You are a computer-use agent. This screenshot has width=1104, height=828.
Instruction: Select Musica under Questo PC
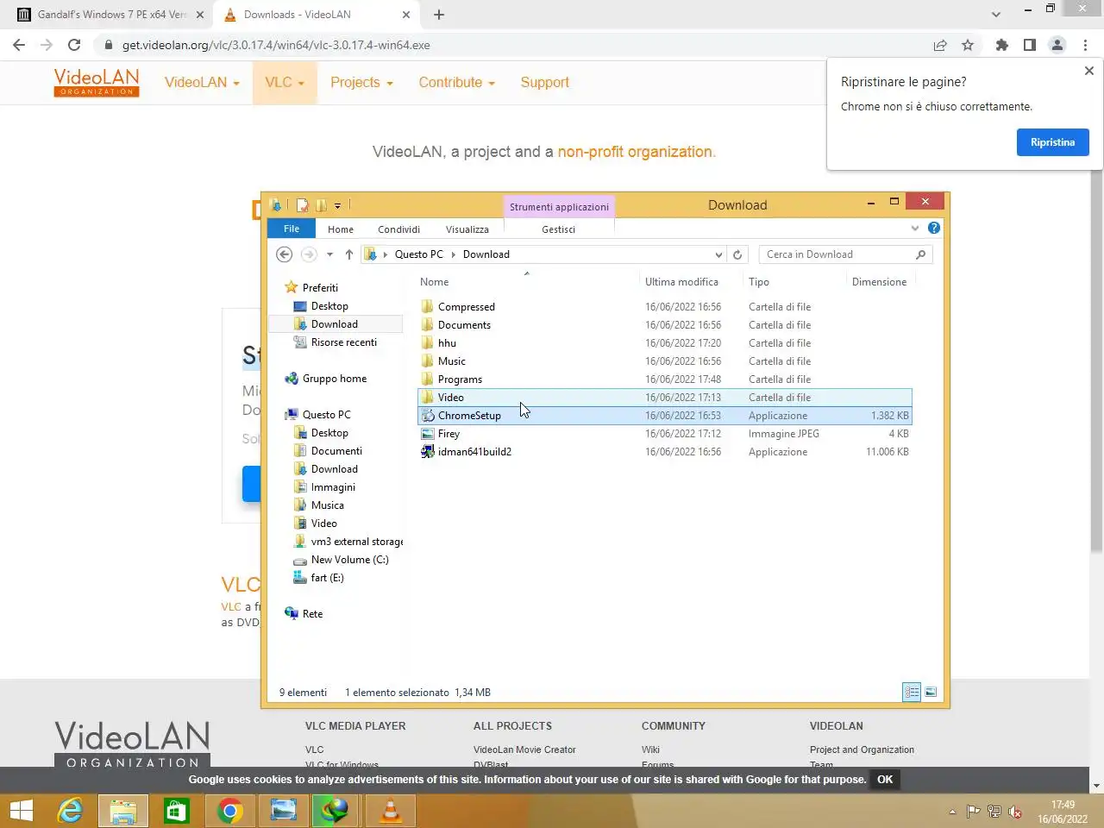(x=327, y=505)
